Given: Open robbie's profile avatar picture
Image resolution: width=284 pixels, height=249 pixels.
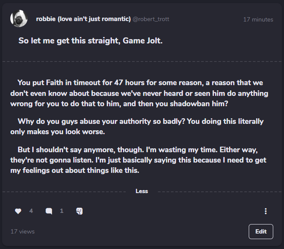Looking at the screenshot, I should point(19,18).
